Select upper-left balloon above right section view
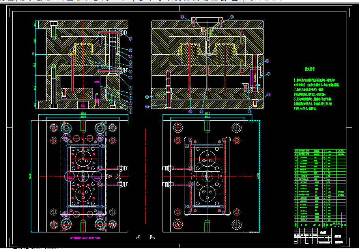 182,17
